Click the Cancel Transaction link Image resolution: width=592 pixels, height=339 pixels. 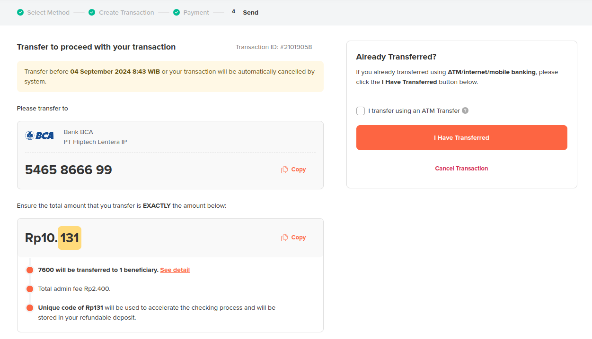pyautogui.click(x=461, y=168)
